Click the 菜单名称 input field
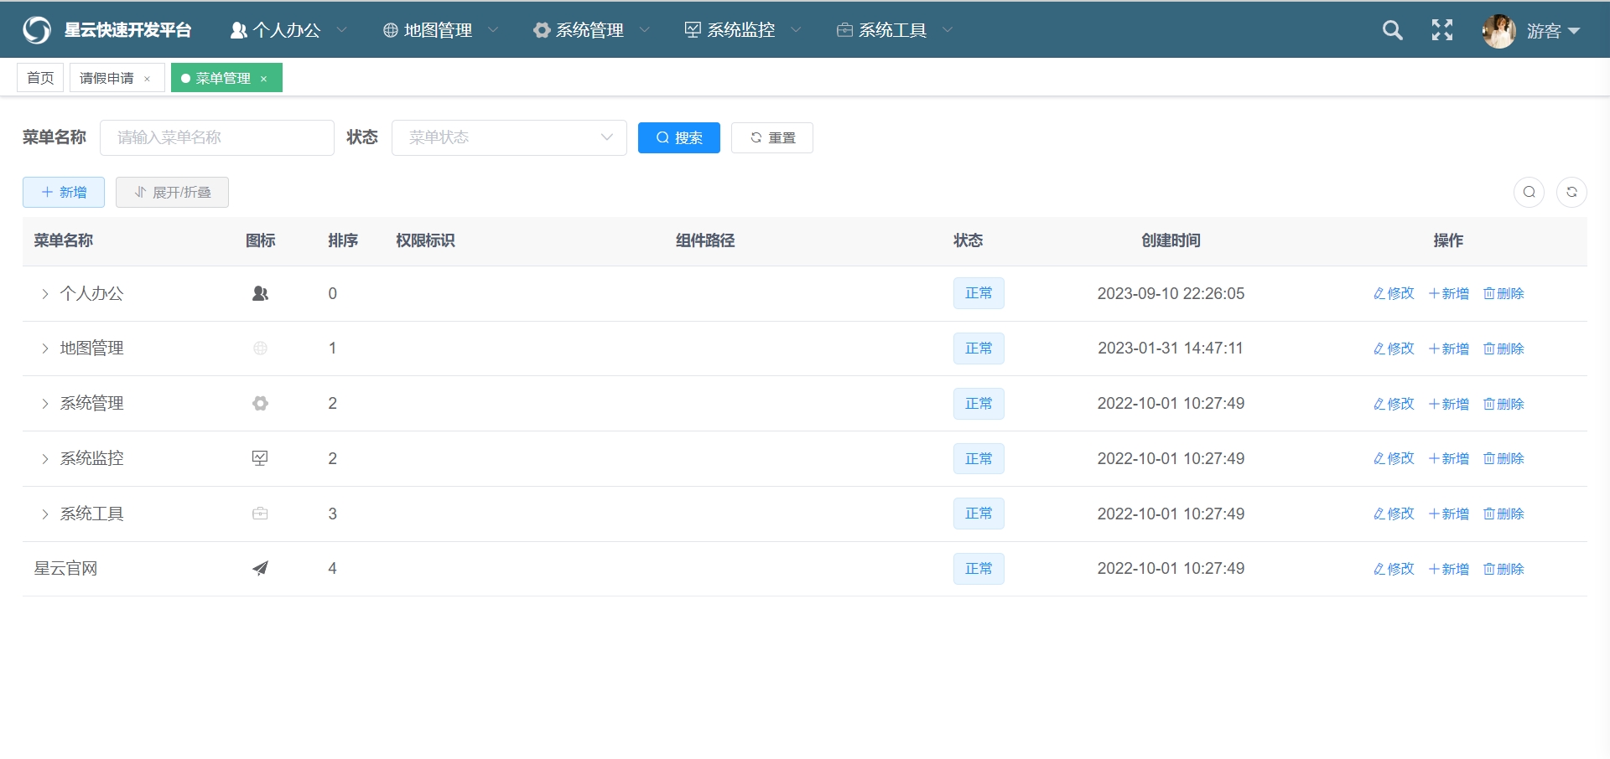The image size is (1610, 759). pos(217,137)
